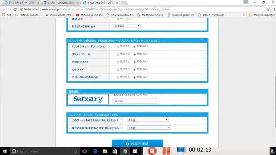Show the hidden bookmarks via the overflow chevron
This screenshot has height=155, width=276.
pos(244,15)
